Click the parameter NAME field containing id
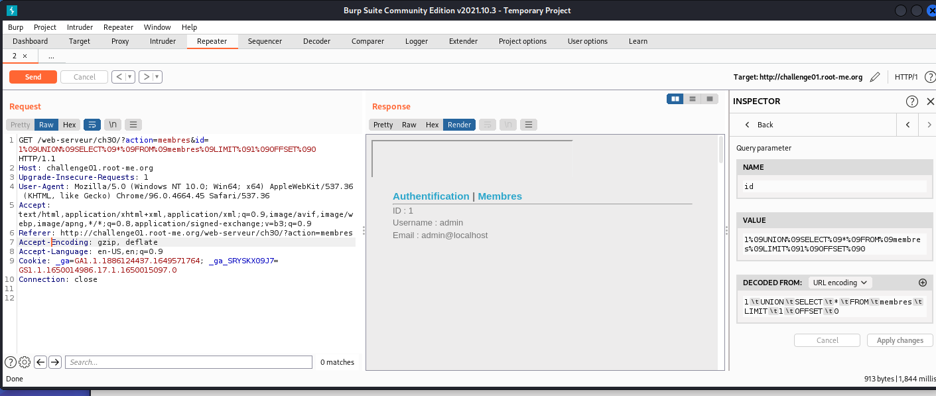Image resolution: width=936 pixels, height=396 pixels. [836, 186]
